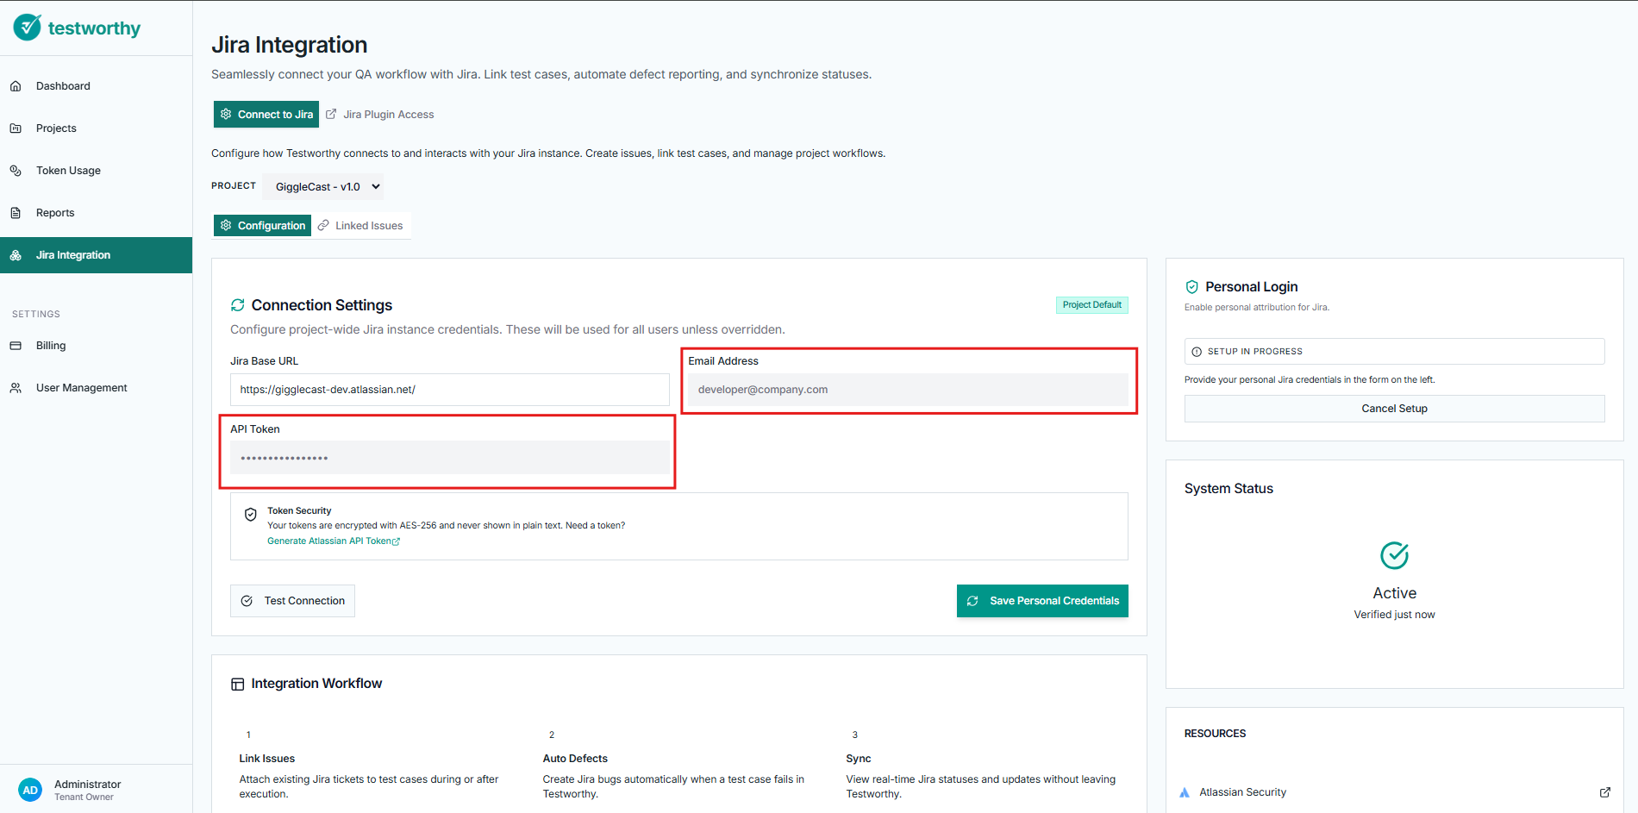1638x813 pixels.
Task: Click the testworthy logo checkmark icon
Action: click(x=28, y=28)
